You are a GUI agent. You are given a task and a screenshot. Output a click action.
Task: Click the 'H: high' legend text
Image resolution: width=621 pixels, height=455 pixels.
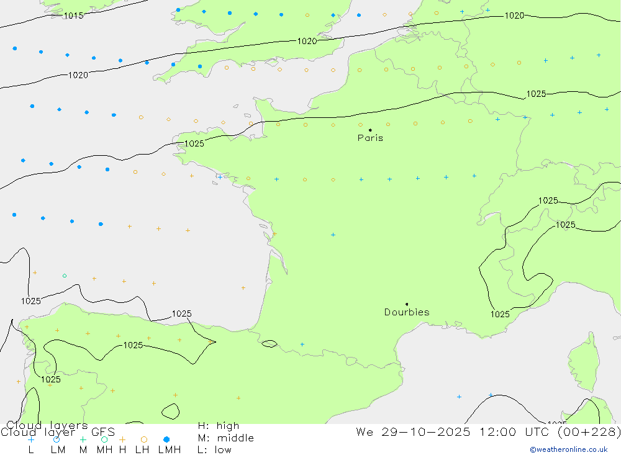coord(219,426)
